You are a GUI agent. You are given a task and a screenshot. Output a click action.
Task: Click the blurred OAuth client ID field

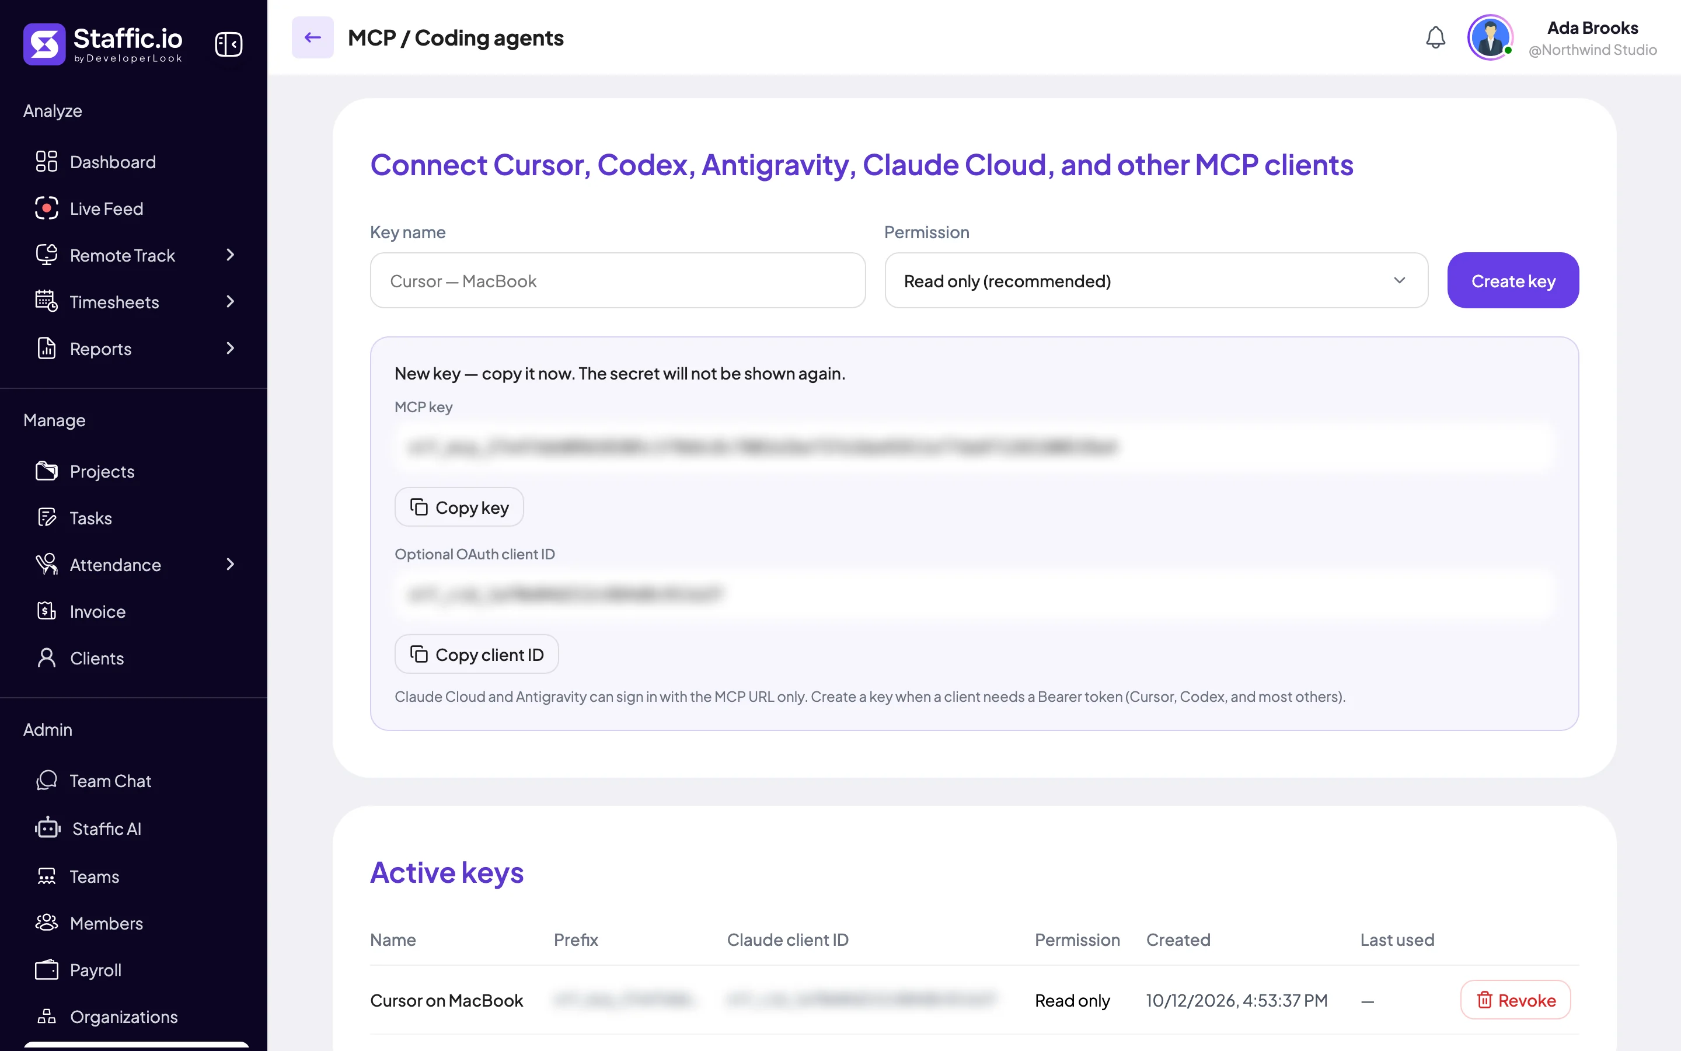coord(974,594)
